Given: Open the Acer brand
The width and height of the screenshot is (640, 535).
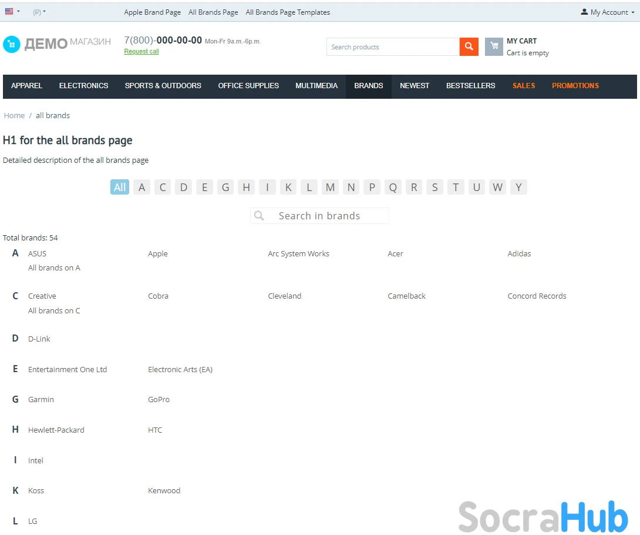Looking at the screenshot, I should 395,254.
